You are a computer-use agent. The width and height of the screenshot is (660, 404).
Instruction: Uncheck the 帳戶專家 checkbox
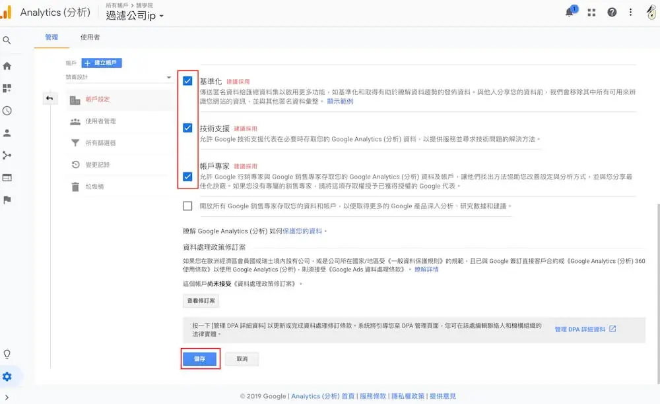(187, 177)
